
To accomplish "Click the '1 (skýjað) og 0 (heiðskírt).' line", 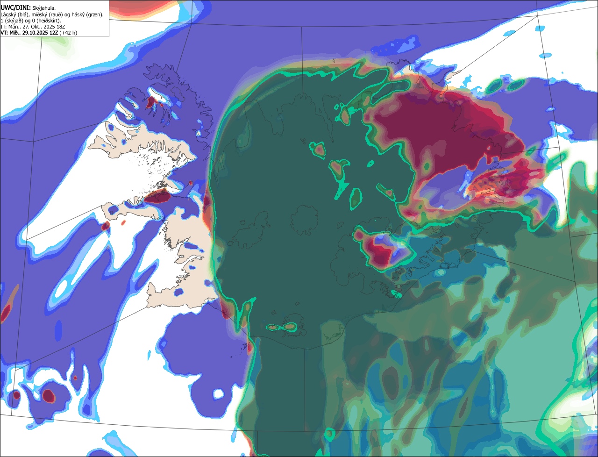I will pos(31,21).
